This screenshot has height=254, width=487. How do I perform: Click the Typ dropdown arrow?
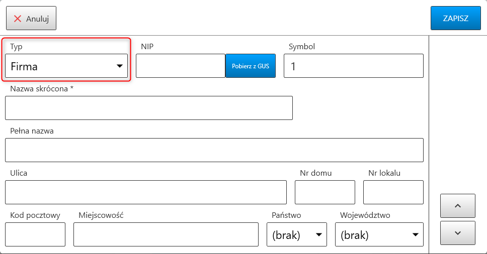(120, 66)
